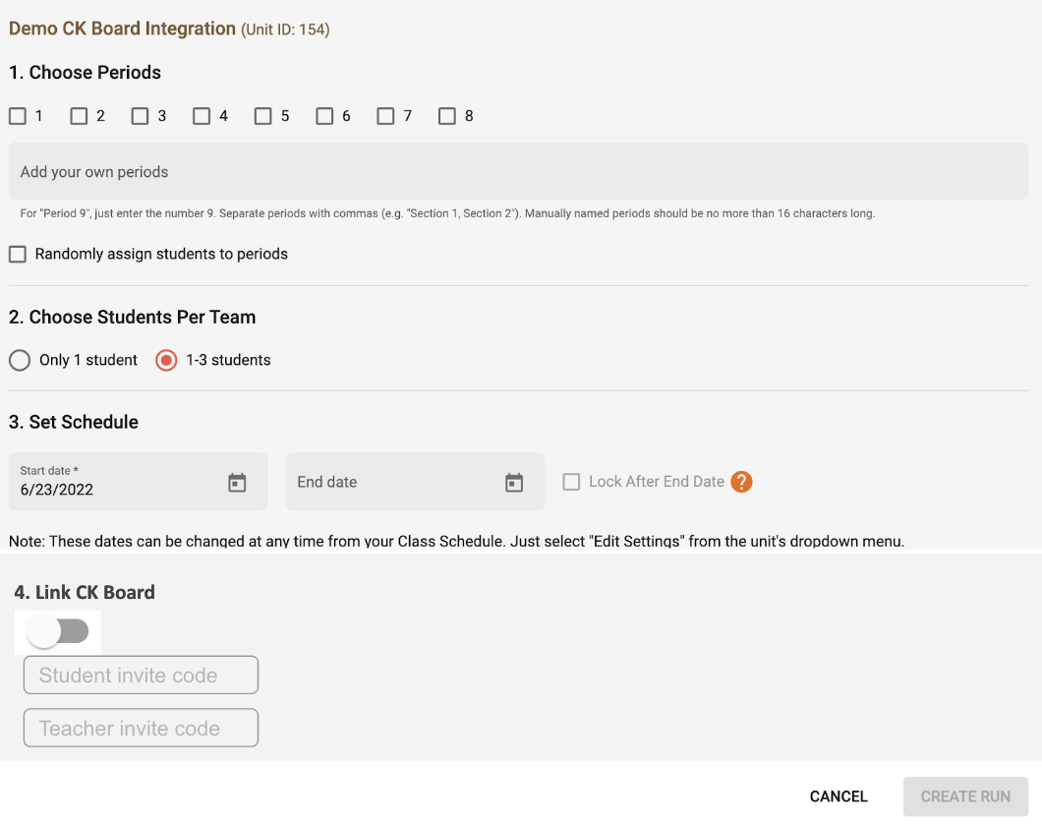Check the period 3 checkbox
The image size is (1042, 828).
[x=141, y=116]
